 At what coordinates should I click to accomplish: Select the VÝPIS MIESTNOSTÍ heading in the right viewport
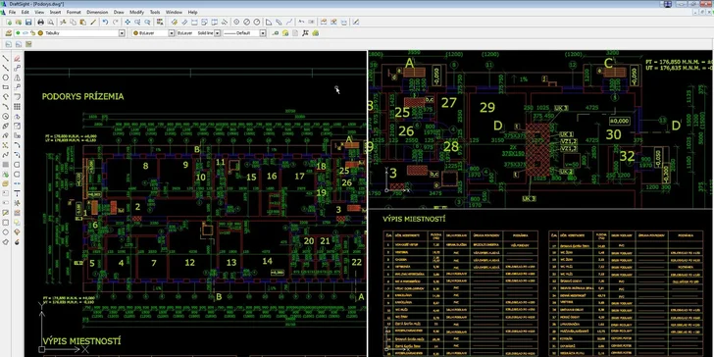point(414,219)
